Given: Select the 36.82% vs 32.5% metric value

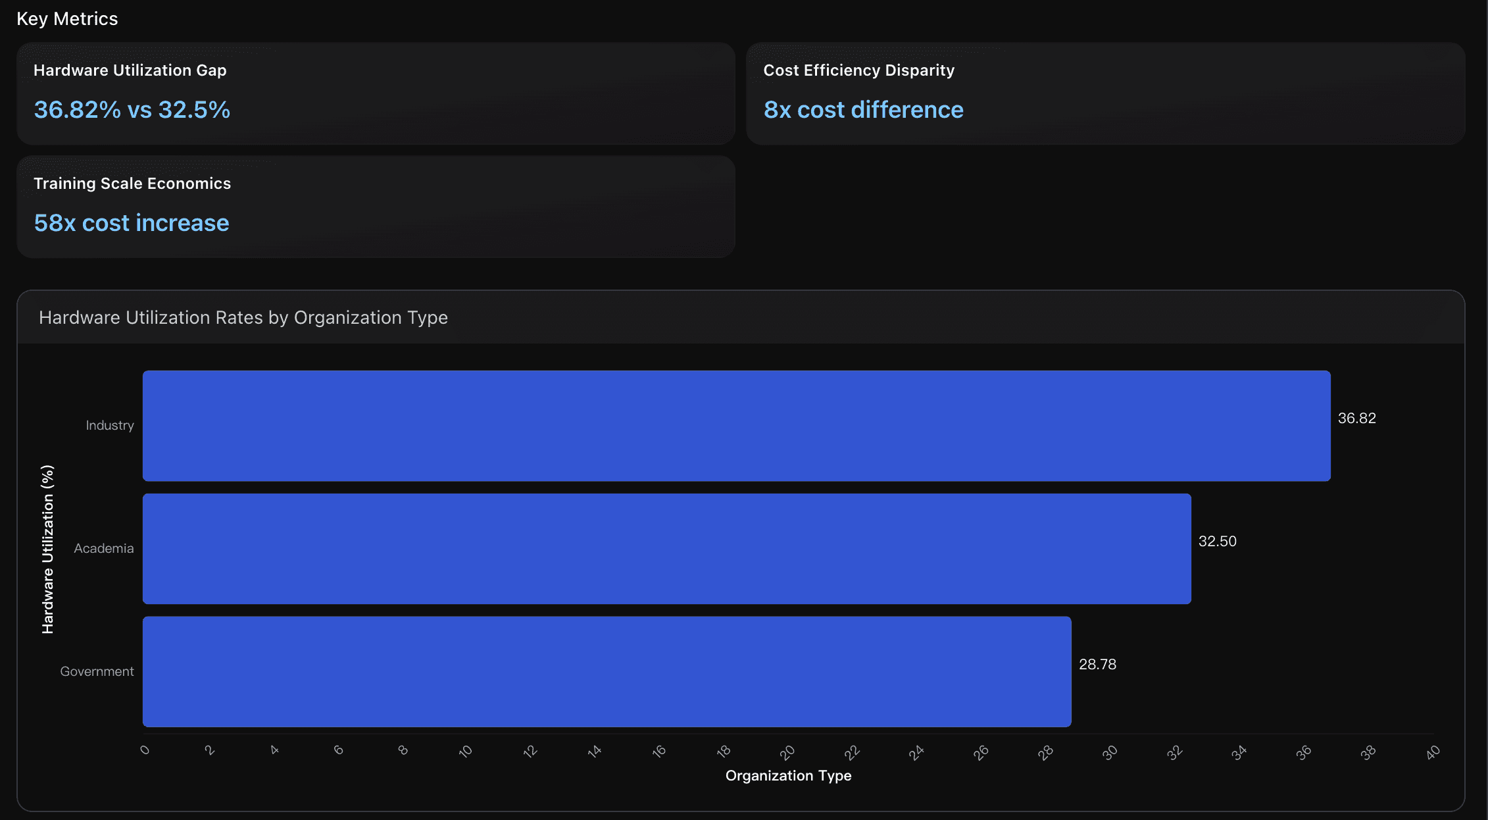Looking at the screenshot, I should pos(132,110).
